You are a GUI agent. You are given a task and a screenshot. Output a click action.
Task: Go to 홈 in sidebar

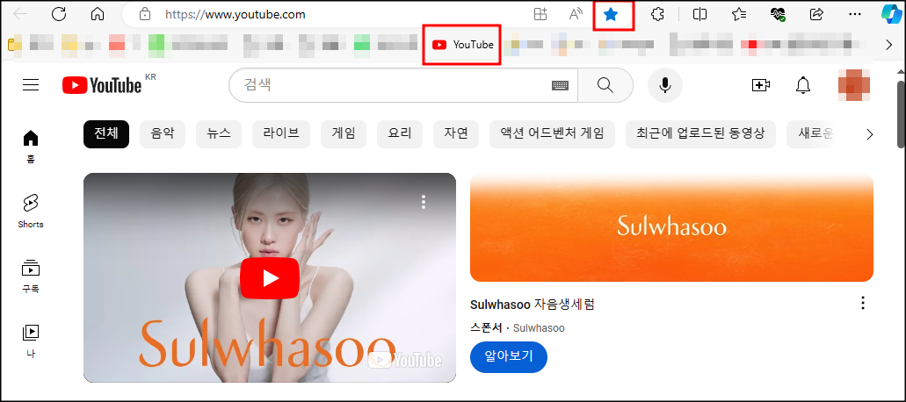click(31, 147)
